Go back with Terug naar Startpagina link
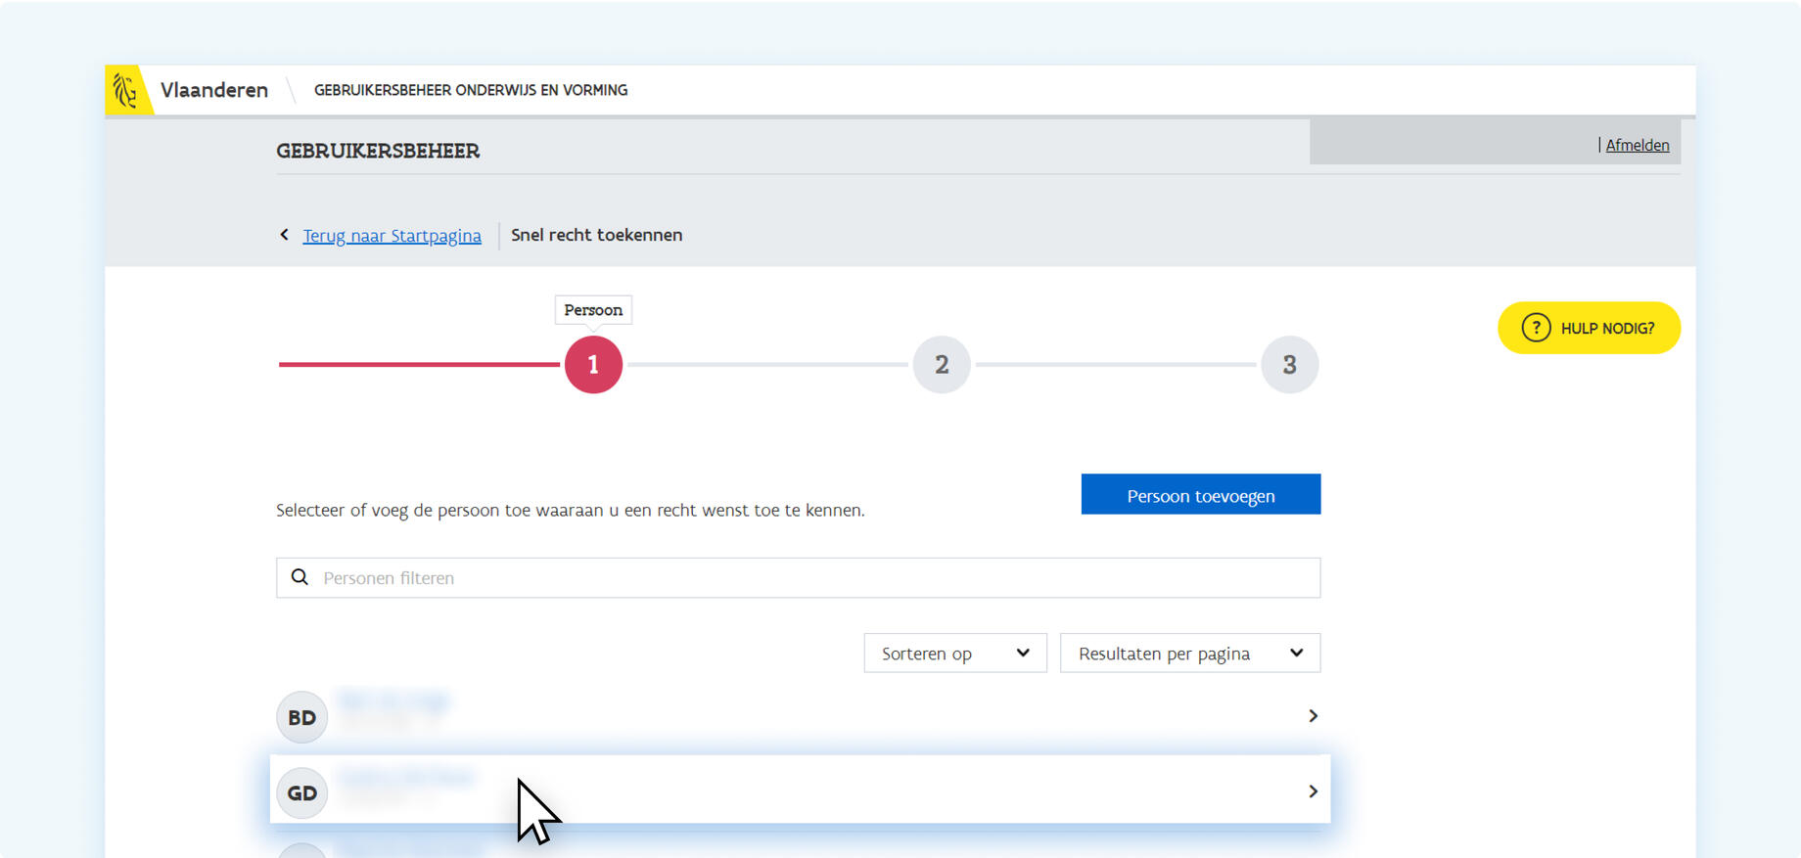 (x=392, y=236)
